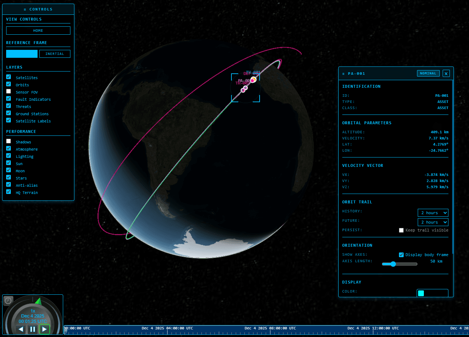Click the NOMINAL status badge
The width and height of the screenshot is (469, 337).
pyautogui.click(x=428, y=73)
